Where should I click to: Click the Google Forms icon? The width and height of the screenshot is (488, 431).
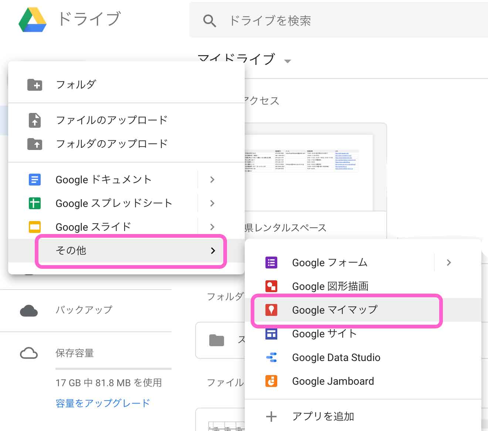[271, 263]
